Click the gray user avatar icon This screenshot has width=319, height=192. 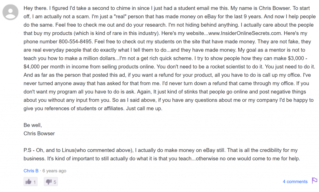10,12
